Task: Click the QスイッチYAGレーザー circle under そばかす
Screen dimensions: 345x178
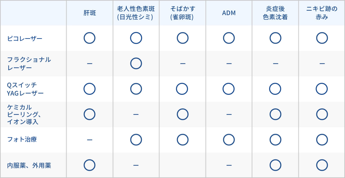Action: (x=182, y=89)
